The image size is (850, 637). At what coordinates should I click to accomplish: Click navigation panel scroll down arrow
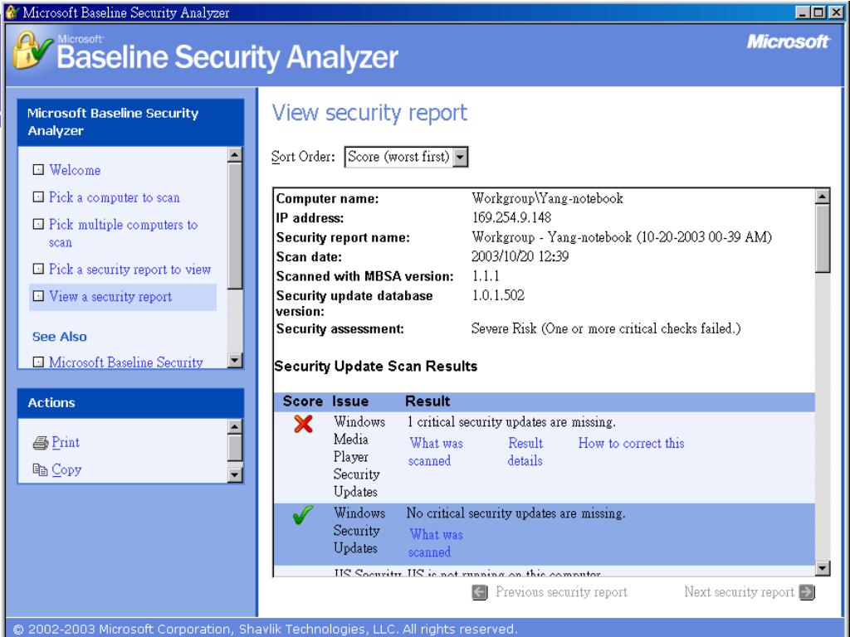pyautogui.click(x=235, y=360)
